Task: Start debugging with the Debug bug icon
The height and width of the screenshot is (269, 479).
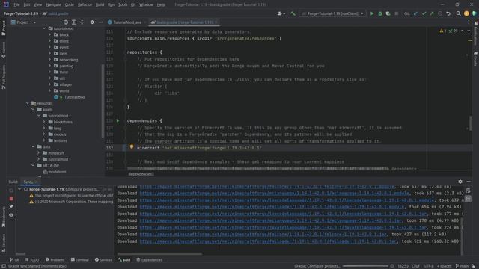Action: point(380,13)
